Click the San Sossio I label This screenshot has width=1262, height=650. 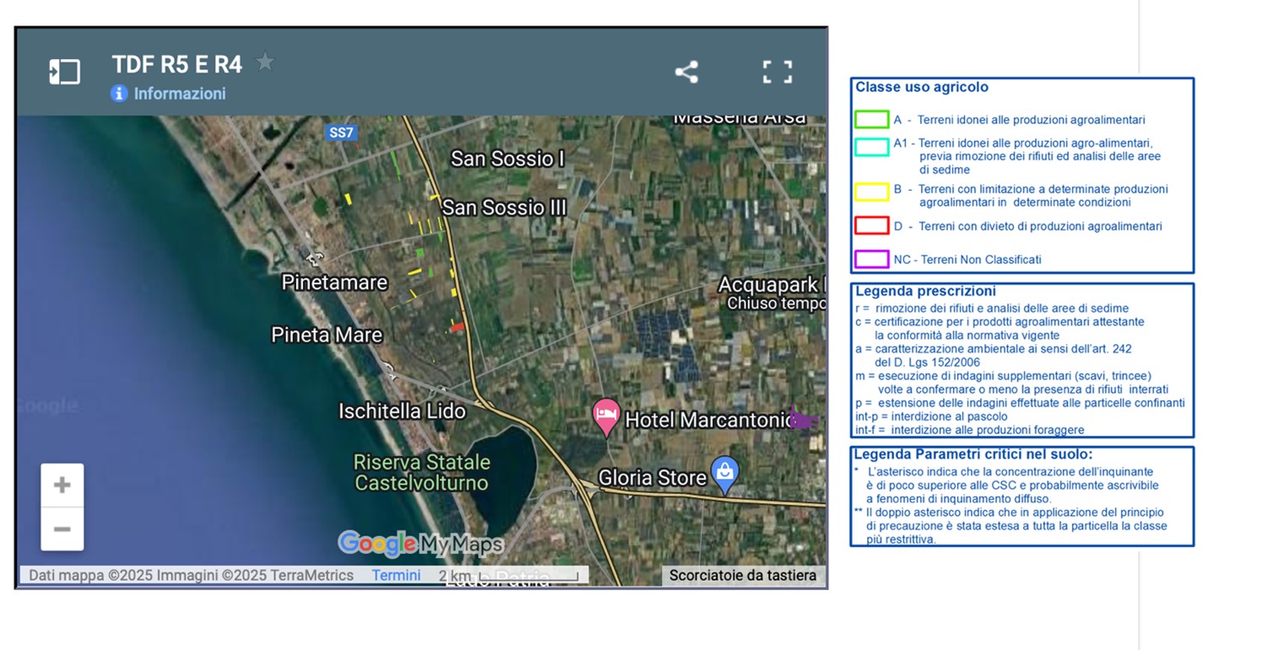click(507, 159)
